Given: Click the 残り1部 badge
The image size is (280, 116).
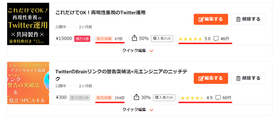Looking at the screenshot, I should pos(82,39).
